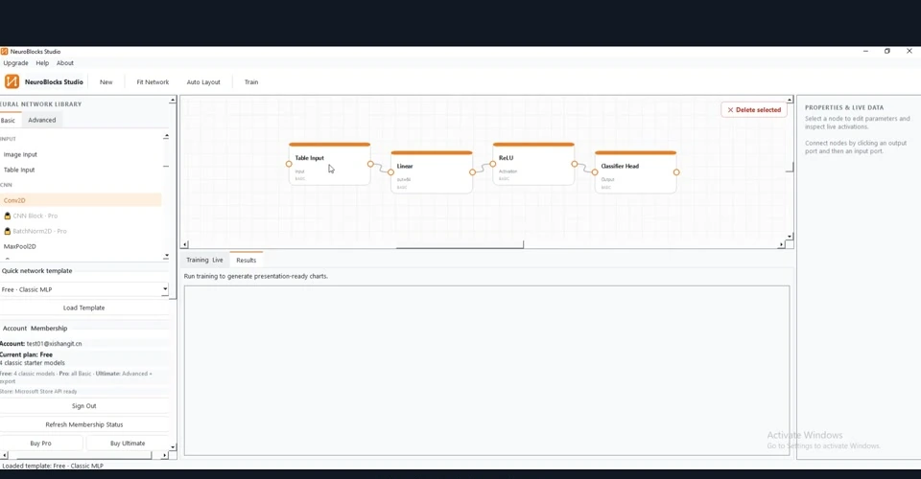Viewport: 921px width, 479px height.
Task: Click the status bar 'Loaded template' message
Action: click(x=53, y=466)
